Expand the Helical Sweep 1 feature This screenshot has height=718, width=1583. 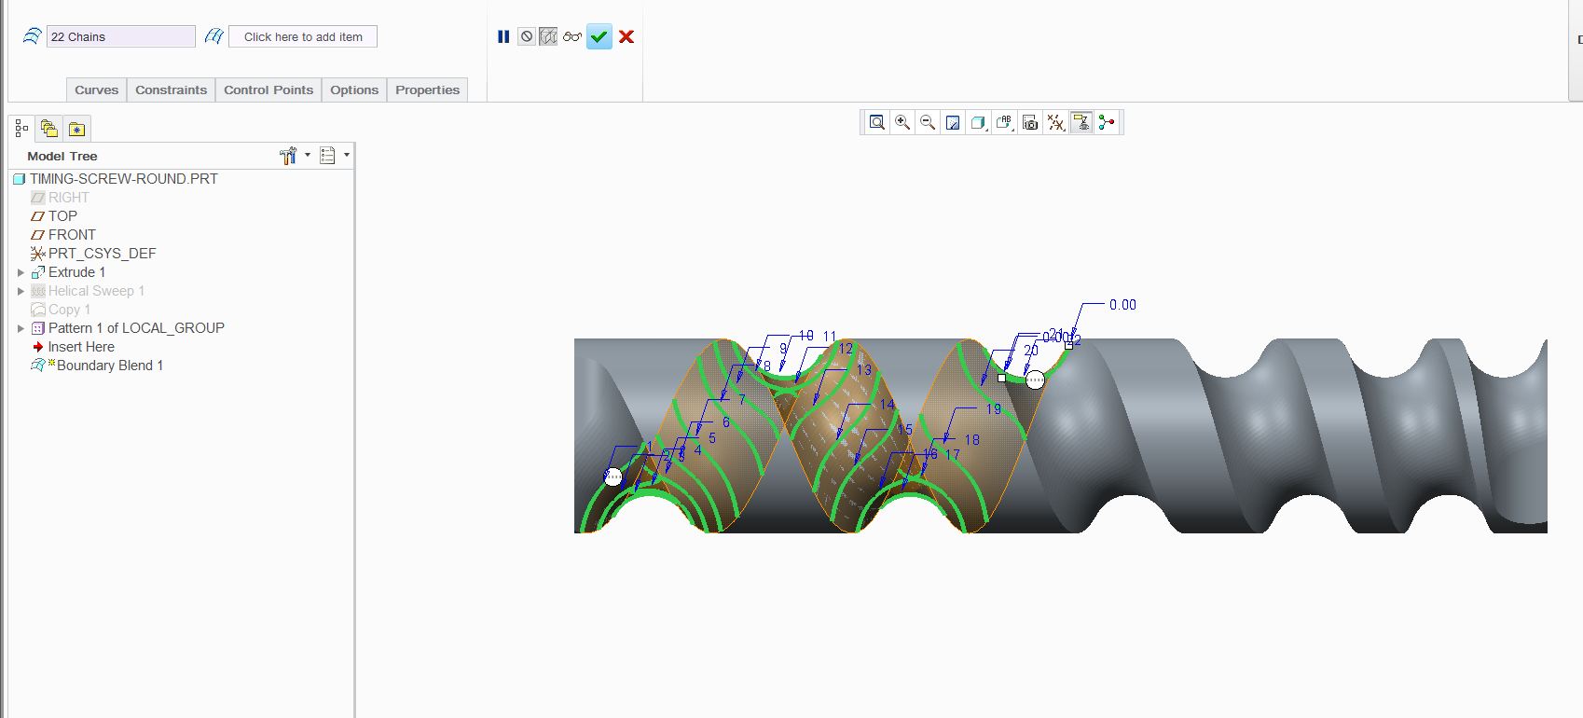(21, 291)
